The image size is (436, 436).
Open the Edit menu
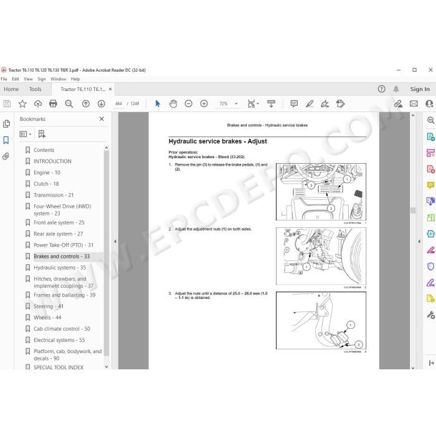[x=16, y=79]
